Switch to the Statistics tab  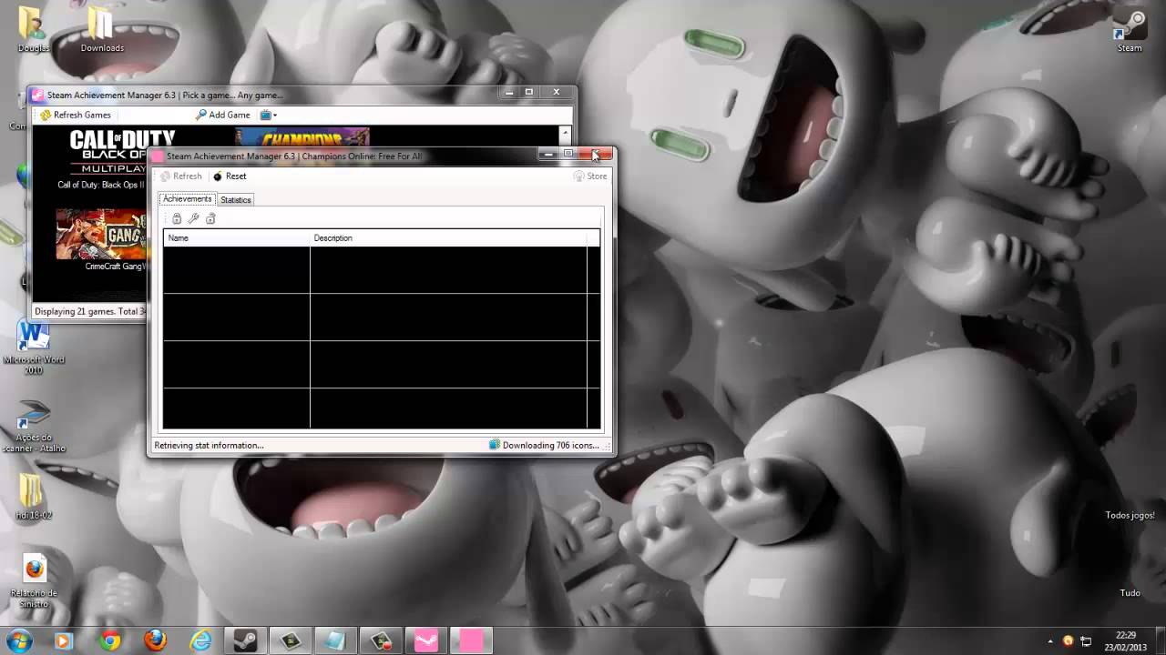[x=235, y=200]
